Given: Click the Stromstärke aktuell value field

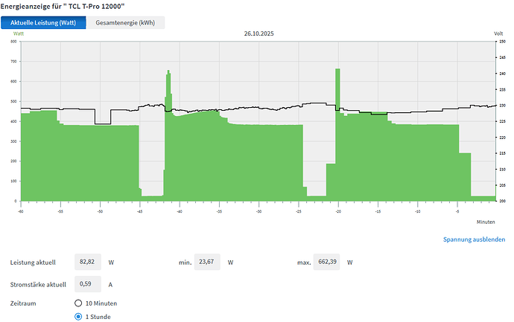Looking at the screenshot, I should (x=90, y=283).
